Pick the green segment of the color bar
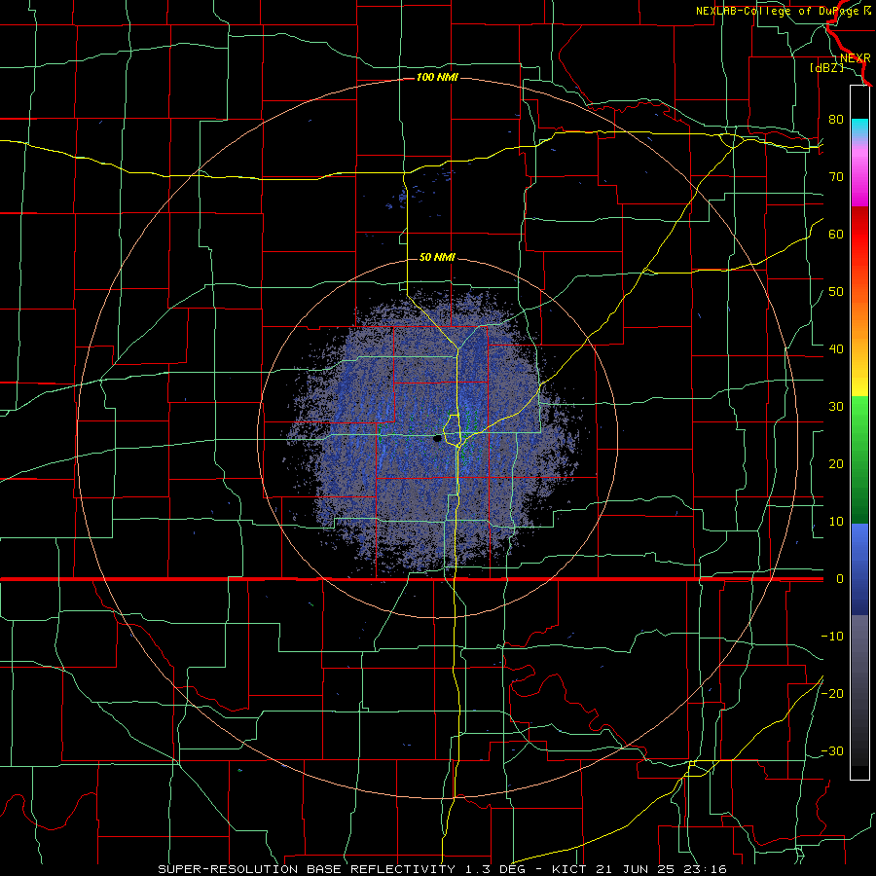This screenshot has width=876, height=876. 859,459
